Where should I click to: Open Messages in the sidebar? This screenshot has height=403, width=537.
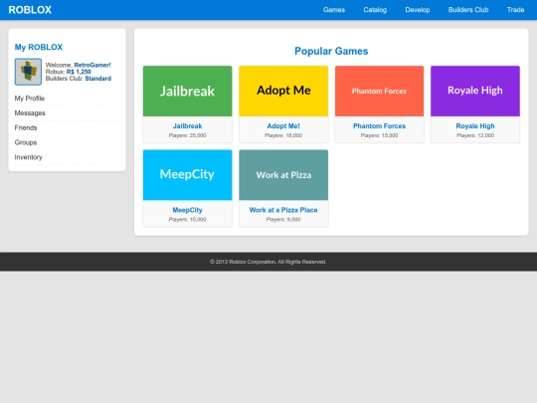(x=67, y=113)
